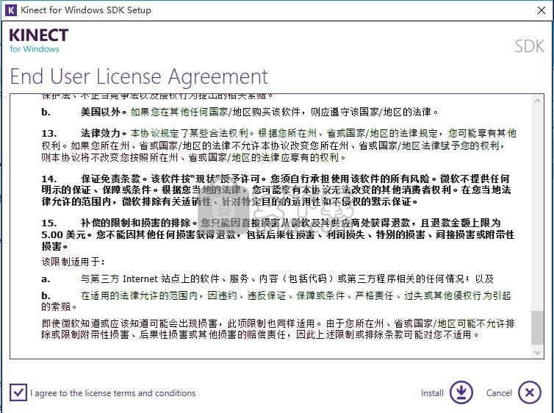Click the final paragraph starting '即使微软知道'
Viewport: 554px width, 413px height.
pyautogui.click(x=278, y=329)
